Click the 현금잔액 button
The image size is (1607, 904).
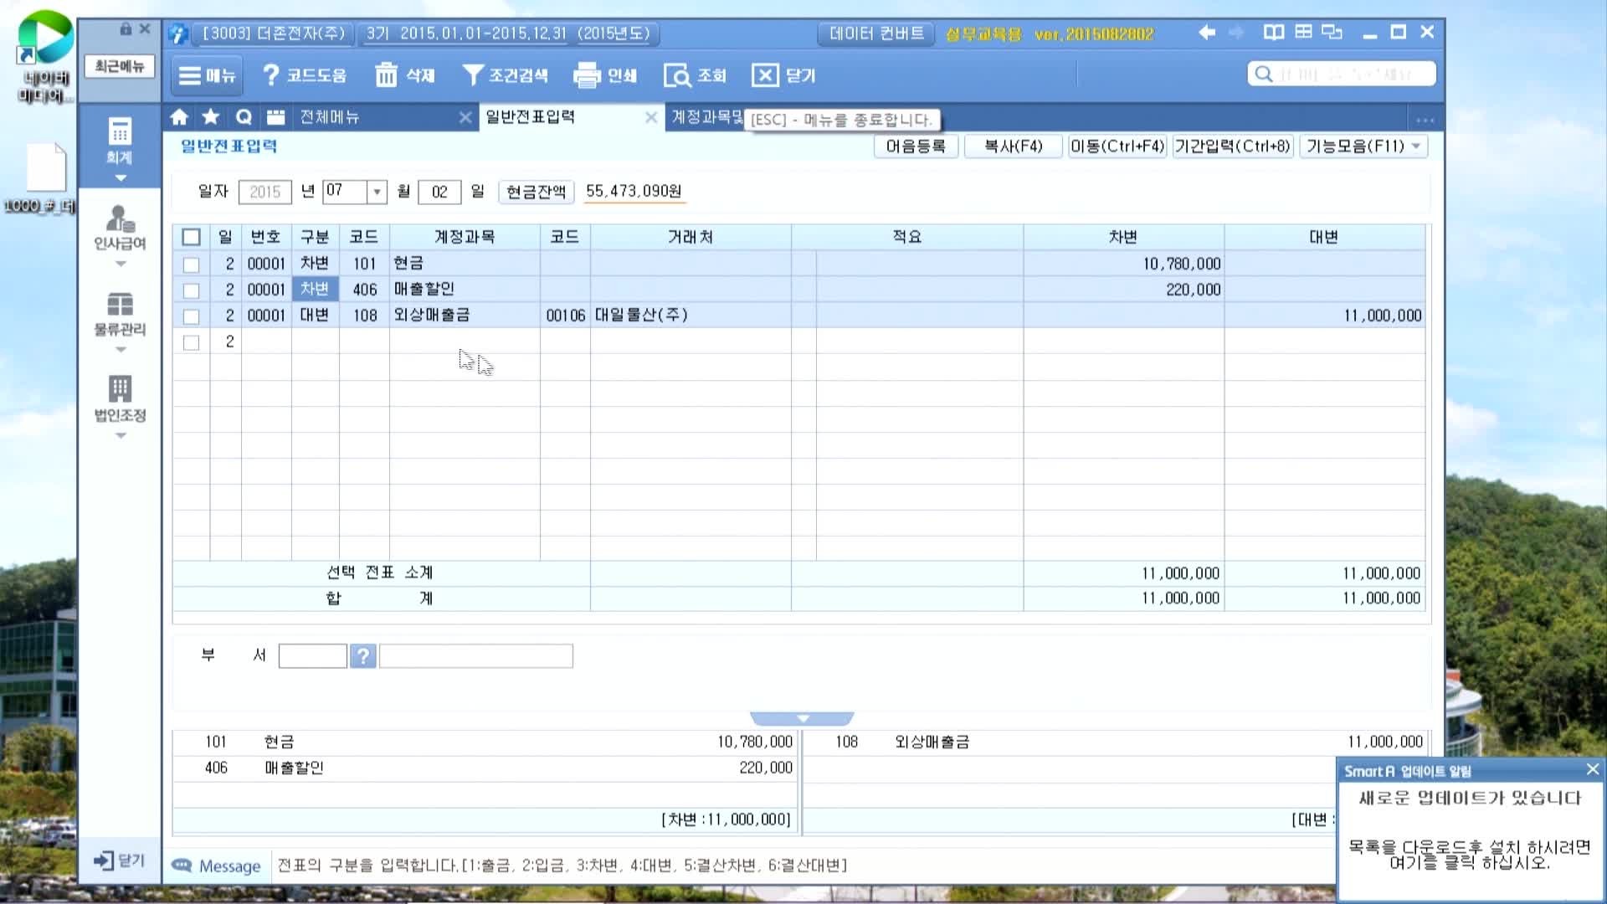coord(536,192)
